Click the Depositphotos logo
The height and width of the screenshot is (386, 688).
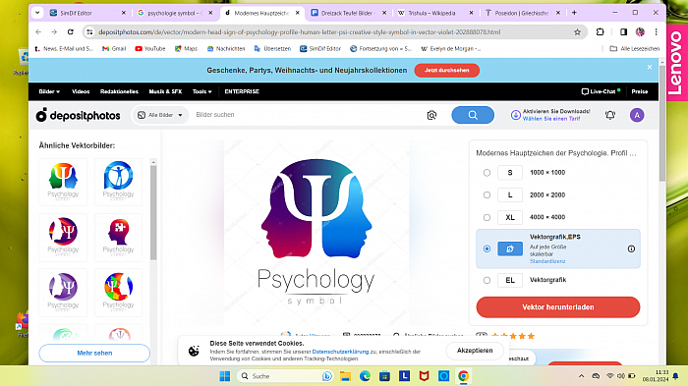[x=78, y=115]
